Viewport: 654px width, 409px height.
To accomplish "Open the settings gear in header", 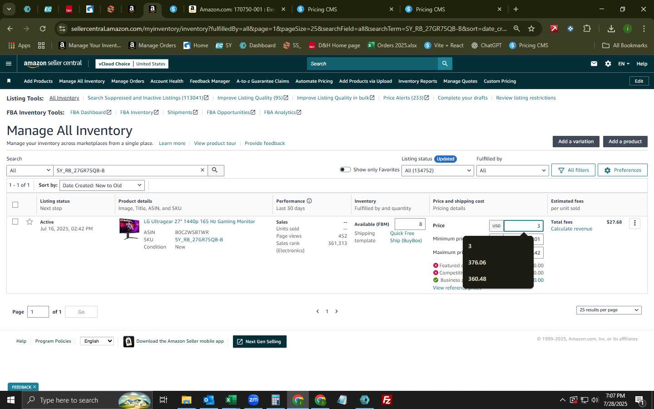I will [x=608, y=64].
